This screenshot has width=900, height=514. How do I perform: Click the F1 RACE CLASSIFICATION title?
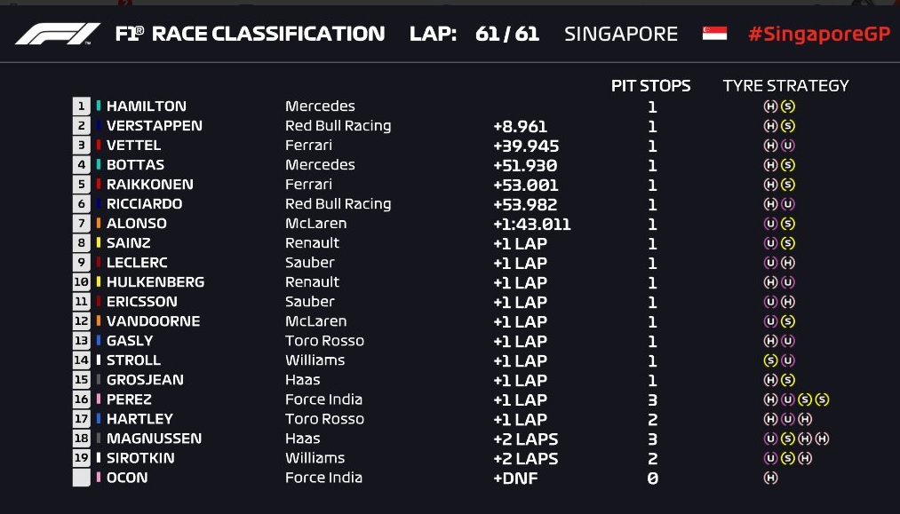251,34
